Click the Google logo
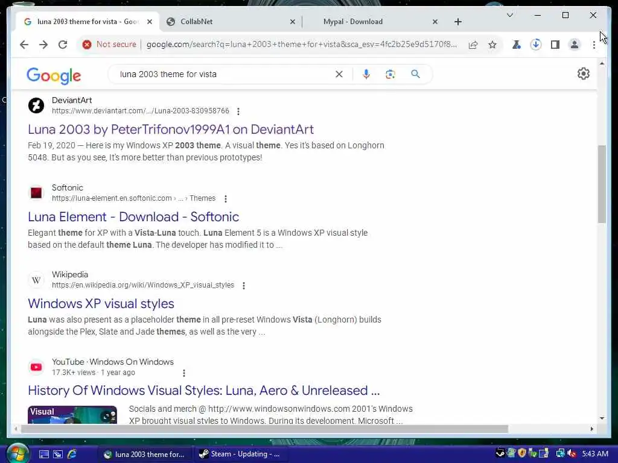Screen dimensions: 618x463 pyautogui.click(x=54, y=75)
